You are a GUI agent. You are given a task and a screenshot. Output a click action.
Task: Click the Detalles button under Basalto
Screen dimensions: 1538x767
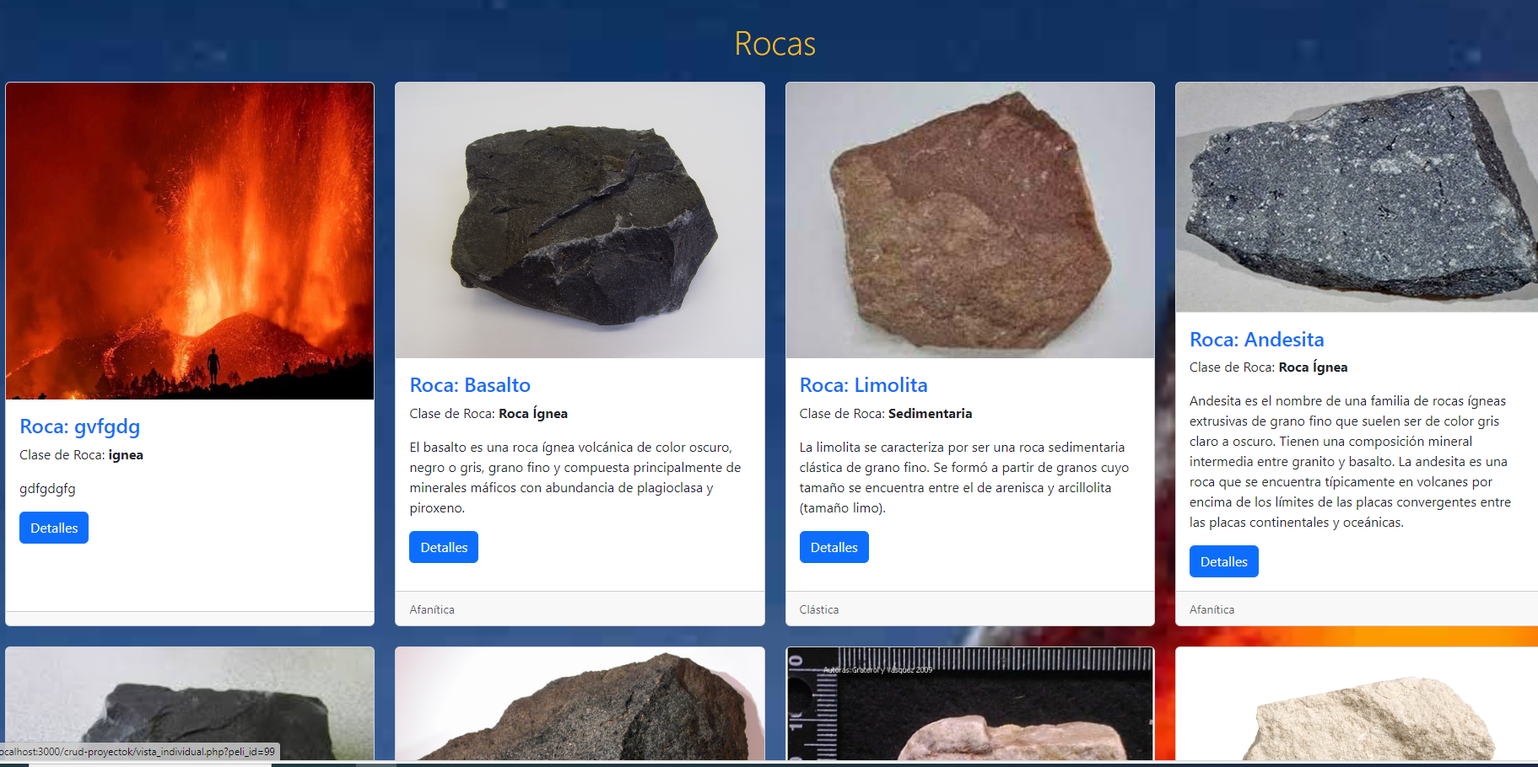pos(444,547)
